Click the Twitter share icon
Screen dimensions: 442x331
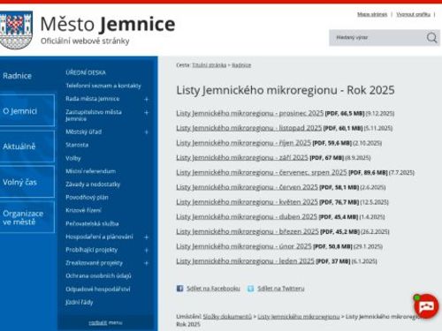pyautogui.click(x=250, y=289)
